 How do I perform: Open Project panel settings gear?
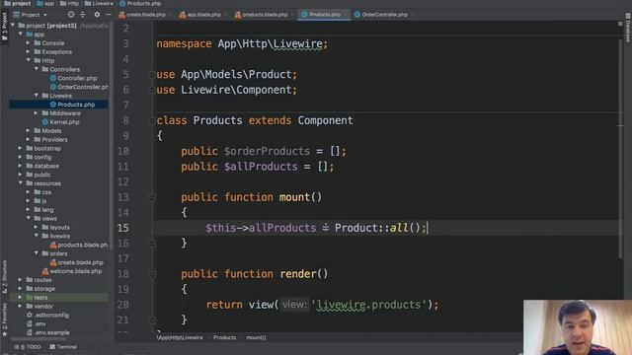pos(97,15)
